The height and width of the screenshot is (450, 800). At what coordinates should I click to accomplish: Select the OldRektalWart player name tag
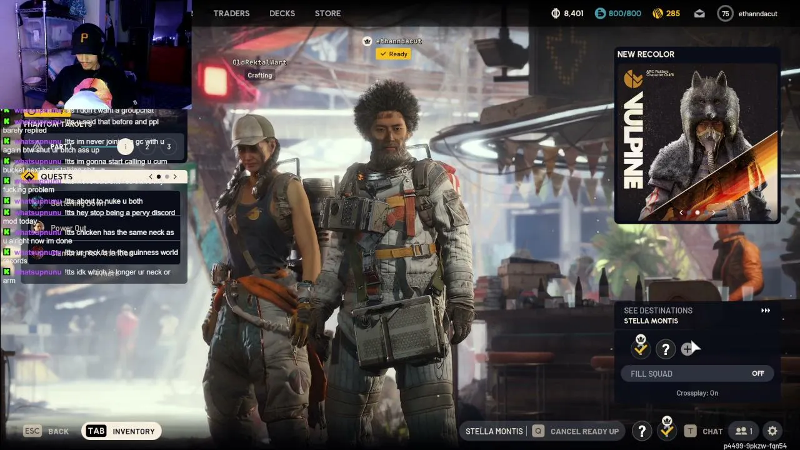tap(259, 62)
